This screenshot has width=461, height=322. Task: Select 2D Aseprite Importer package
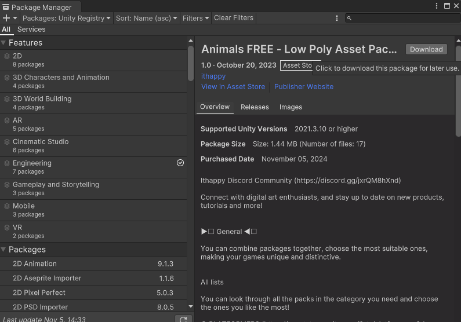click(x=93, y=278)
